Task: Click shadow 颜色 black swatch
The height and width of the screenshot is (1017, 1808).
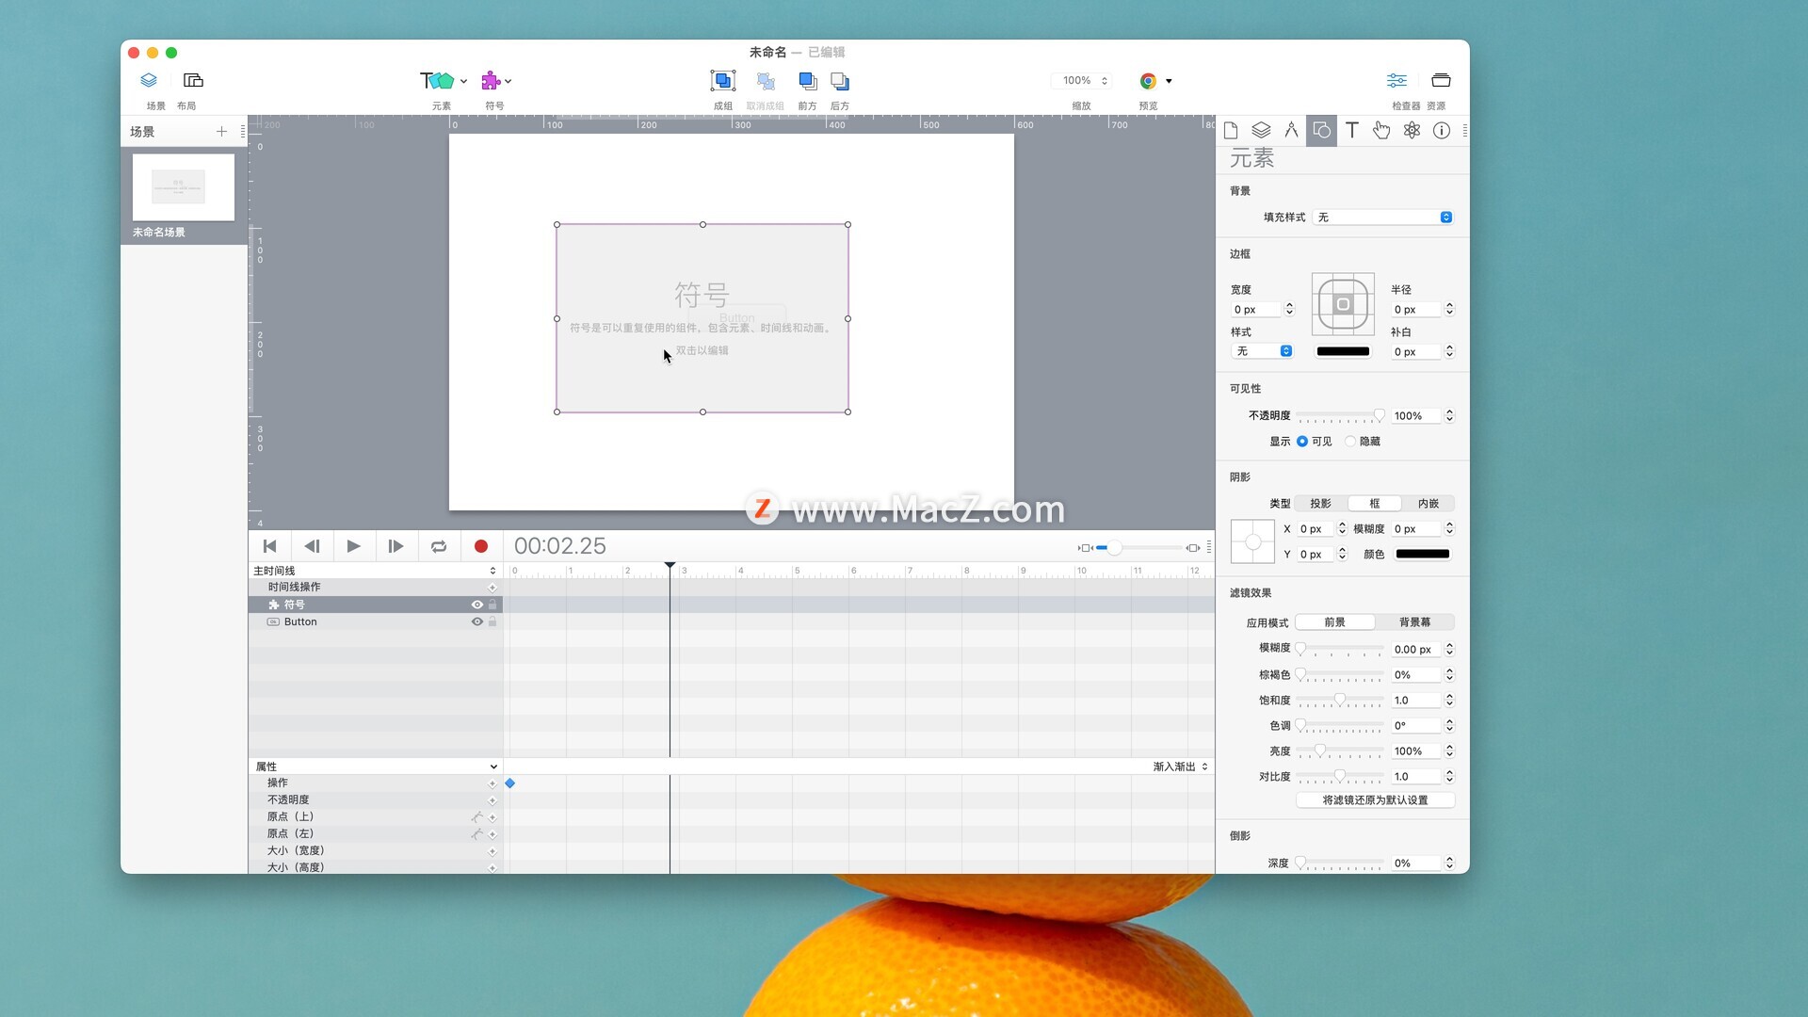Action: tap(1423, 554)
